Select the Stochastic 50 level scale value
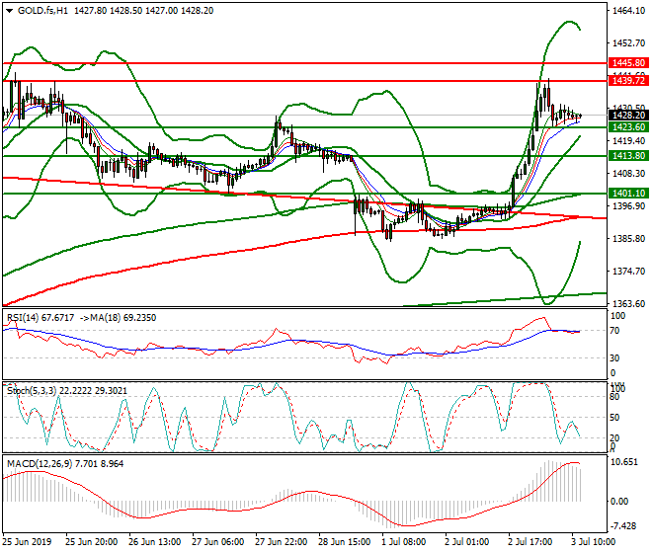This screenshot has height=553, width=652. [615, 418]
